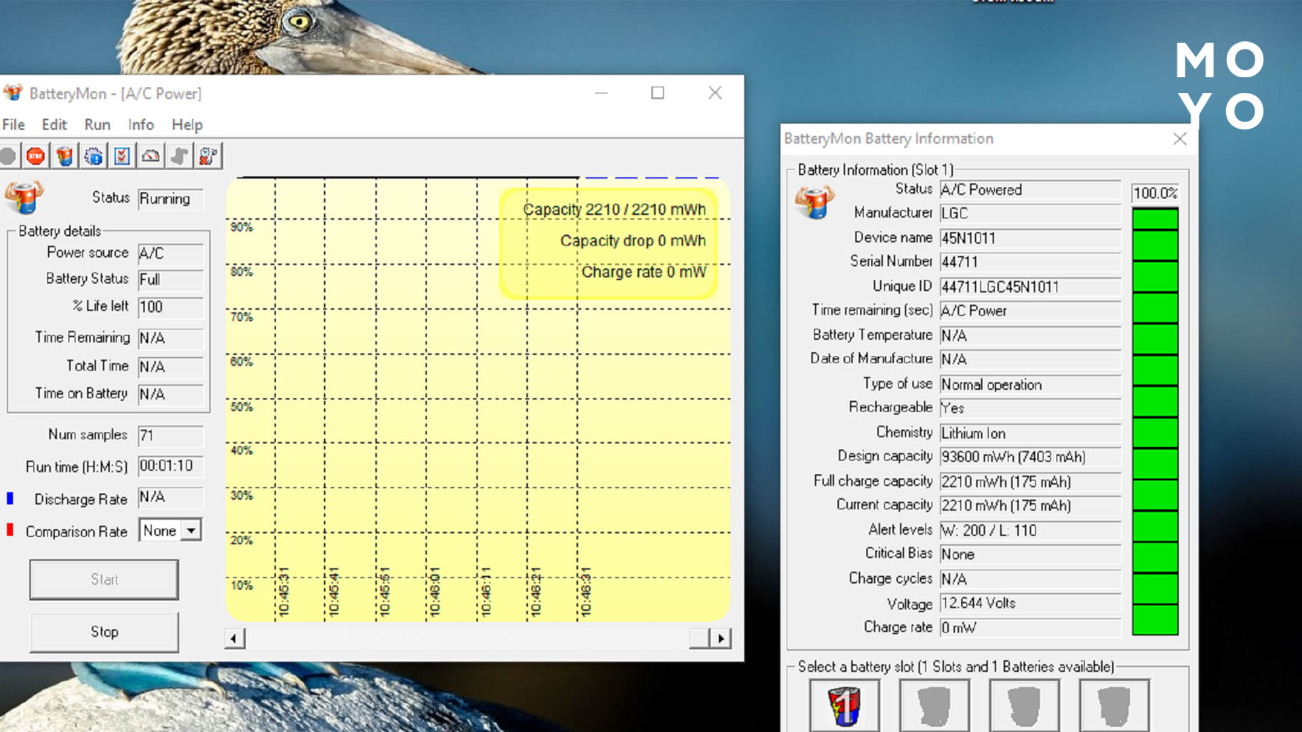This screenshot has width=1302, height=732.
Task: Open battery information via battery toolbar icon
Action: point(64,157)
